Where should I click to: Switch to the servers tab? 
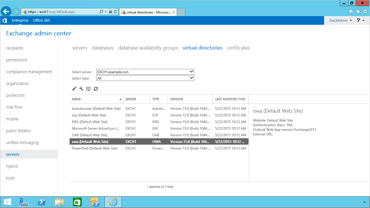pos(80,48)
